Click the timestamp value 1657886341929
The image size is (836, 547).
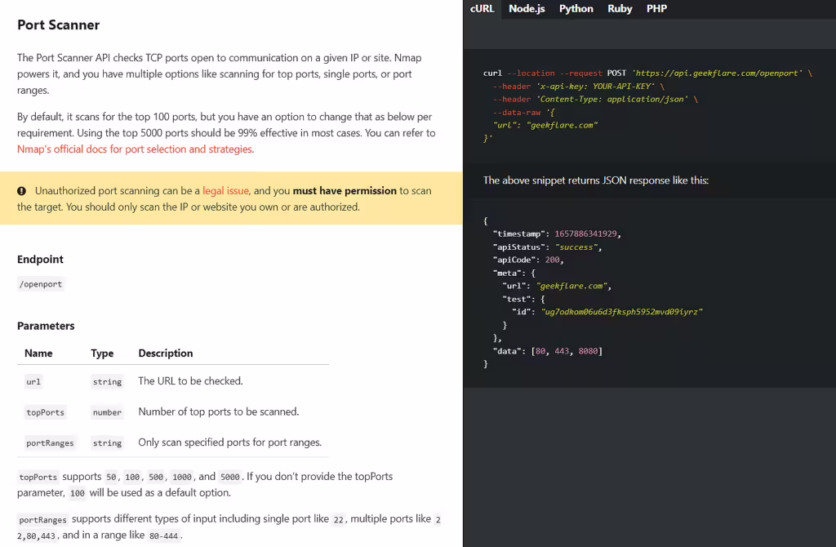point(586,234)
